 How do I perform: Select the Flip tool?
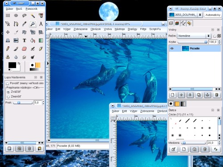[16, 41]
